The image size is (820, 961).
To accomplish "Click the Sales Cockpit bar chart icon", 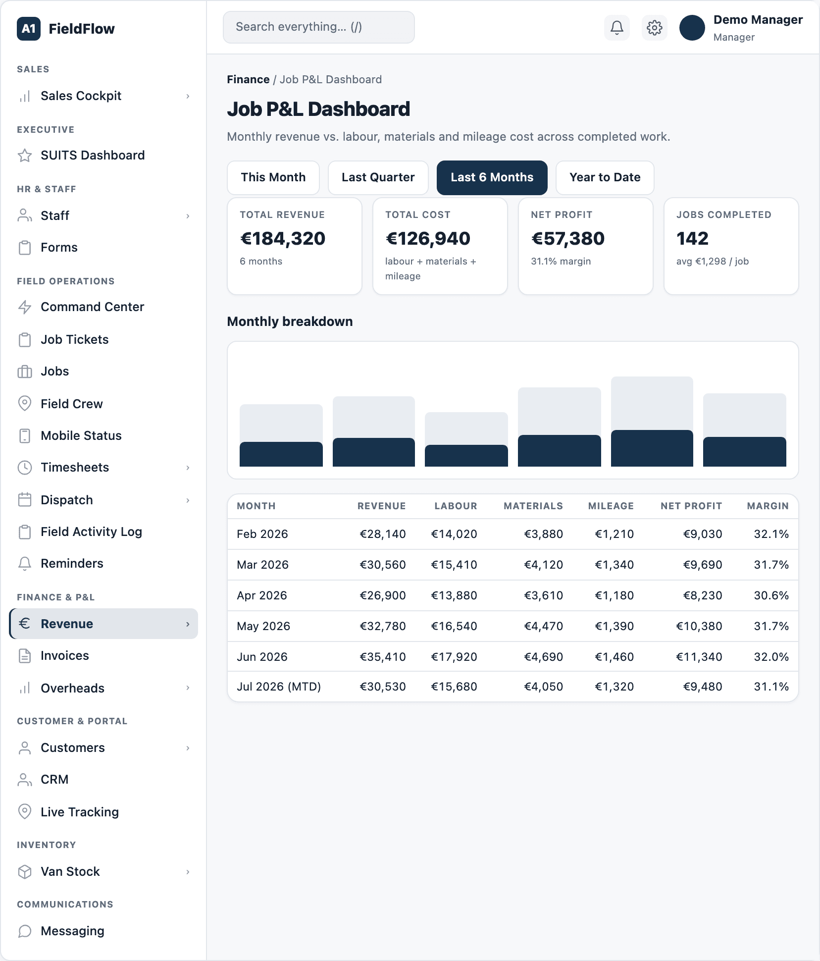I will click(25, 96).
